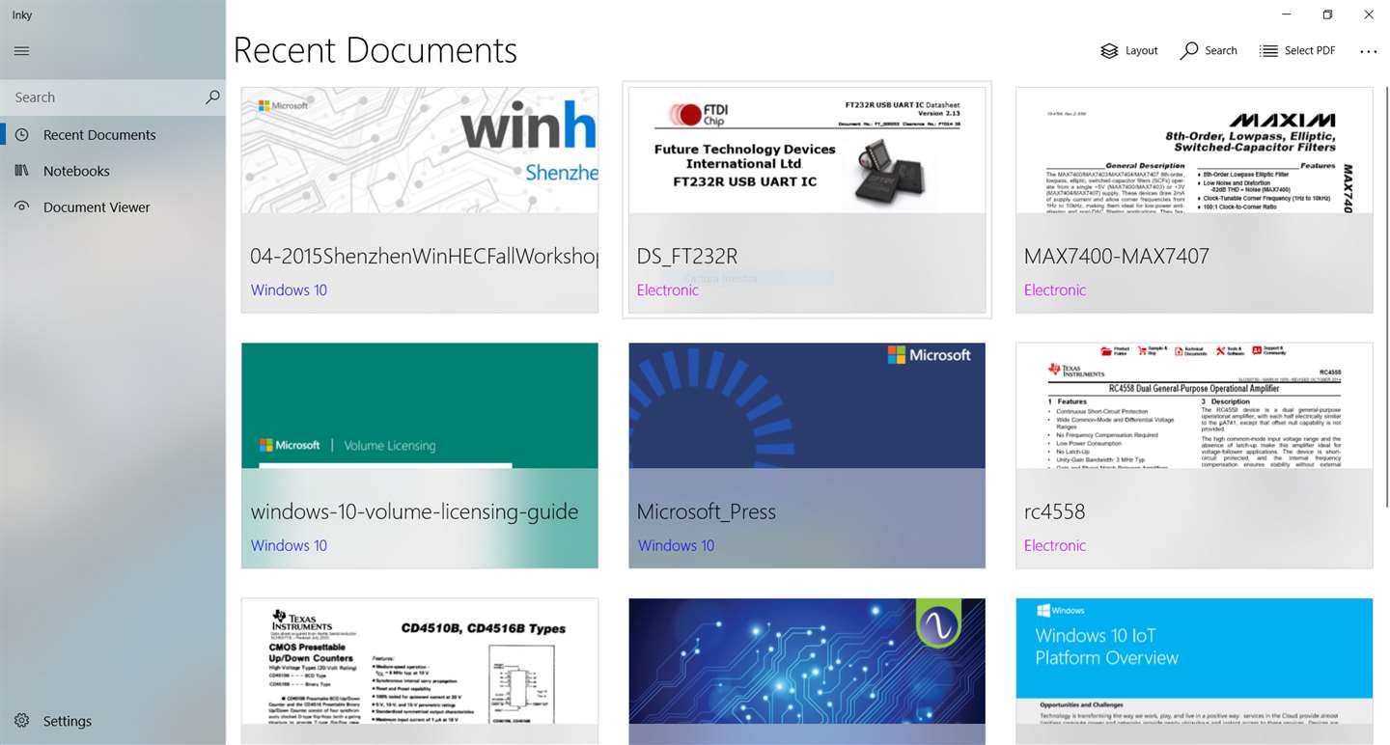The image size is (1390, 745).
Task: Click the Recent Documents clock icon
Action: point(21,134)
